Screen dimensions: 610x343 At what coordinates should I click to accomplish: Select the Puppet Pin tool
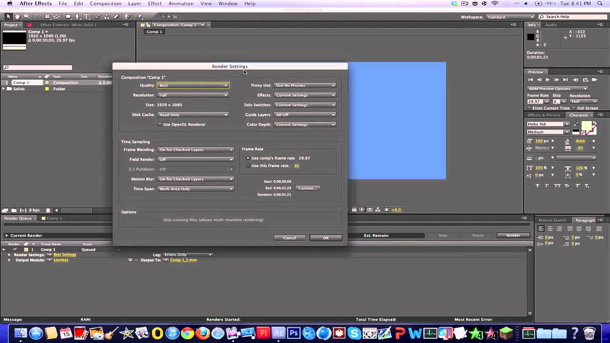pos(140,17)
